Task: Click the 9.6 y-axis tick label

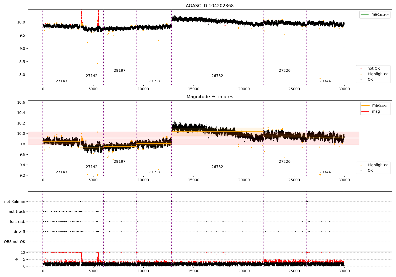Action: tap(22, 155)
